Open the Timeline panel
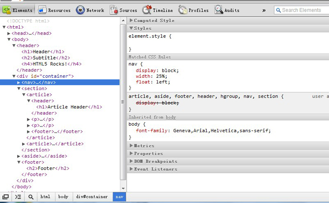This screenshot has width=329, height=203. click(x=157, y=10)
